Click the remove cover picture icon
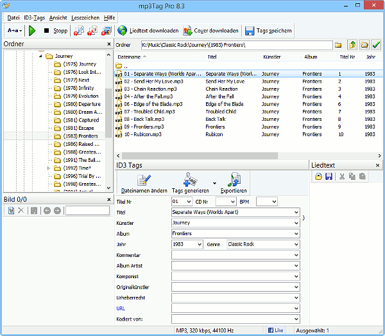The width and height of the screenshot is (385, 336). [107, 31]
